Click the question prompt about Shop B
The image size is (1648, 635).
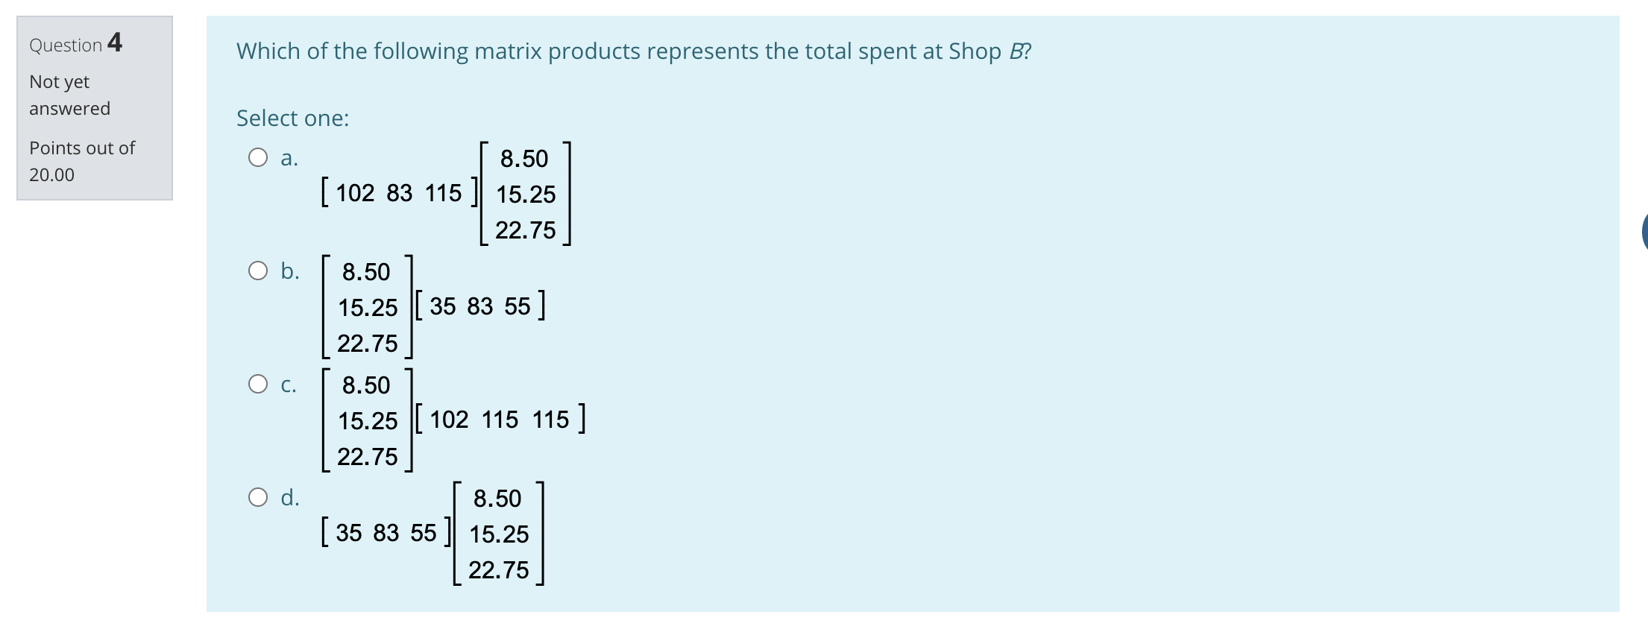click(x=634, y=51)
